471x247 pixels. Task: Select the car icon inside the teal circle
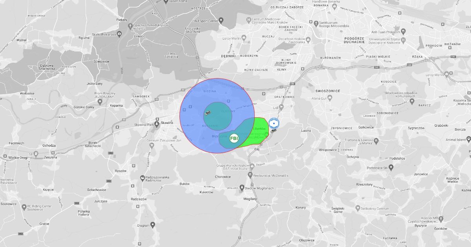208,113
